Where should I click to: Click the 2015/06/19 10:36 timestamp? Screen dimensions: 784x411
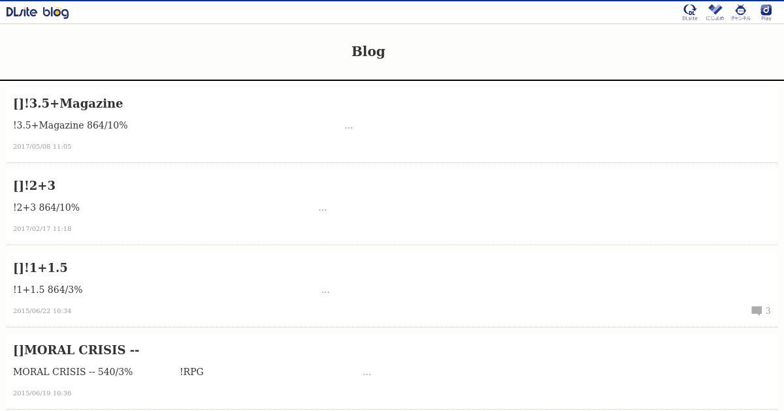42,393
